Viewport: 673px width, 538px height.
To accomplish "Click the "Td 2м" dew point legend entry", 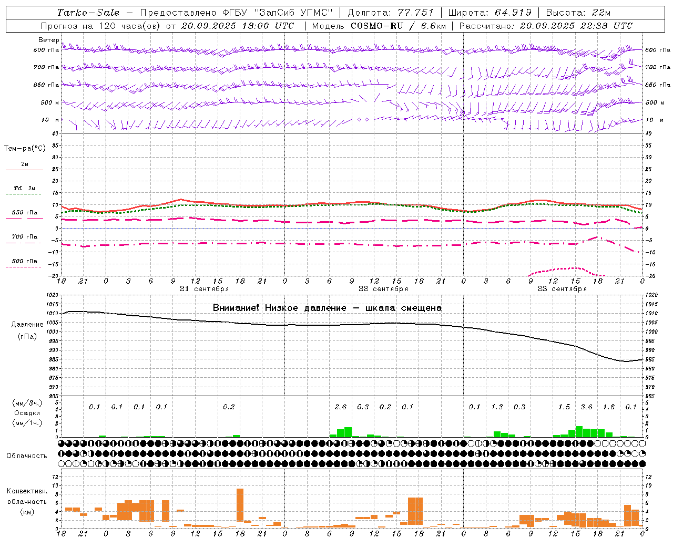I will 25,188.
